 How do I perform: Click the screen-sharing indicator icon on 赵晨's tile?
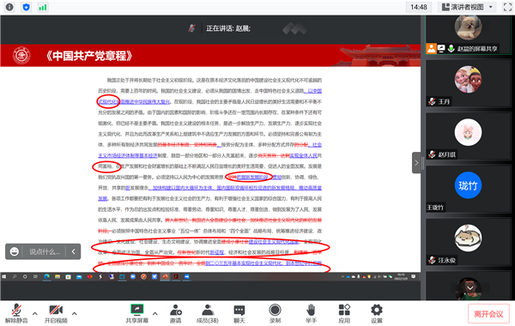441,49
